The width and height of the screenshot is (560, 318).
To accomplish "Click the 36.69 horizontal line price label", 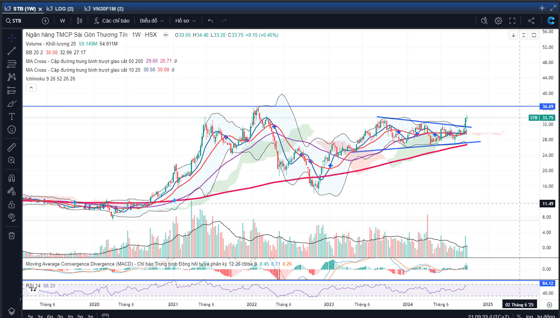I will pyautogui.click(x=548, y=107).
